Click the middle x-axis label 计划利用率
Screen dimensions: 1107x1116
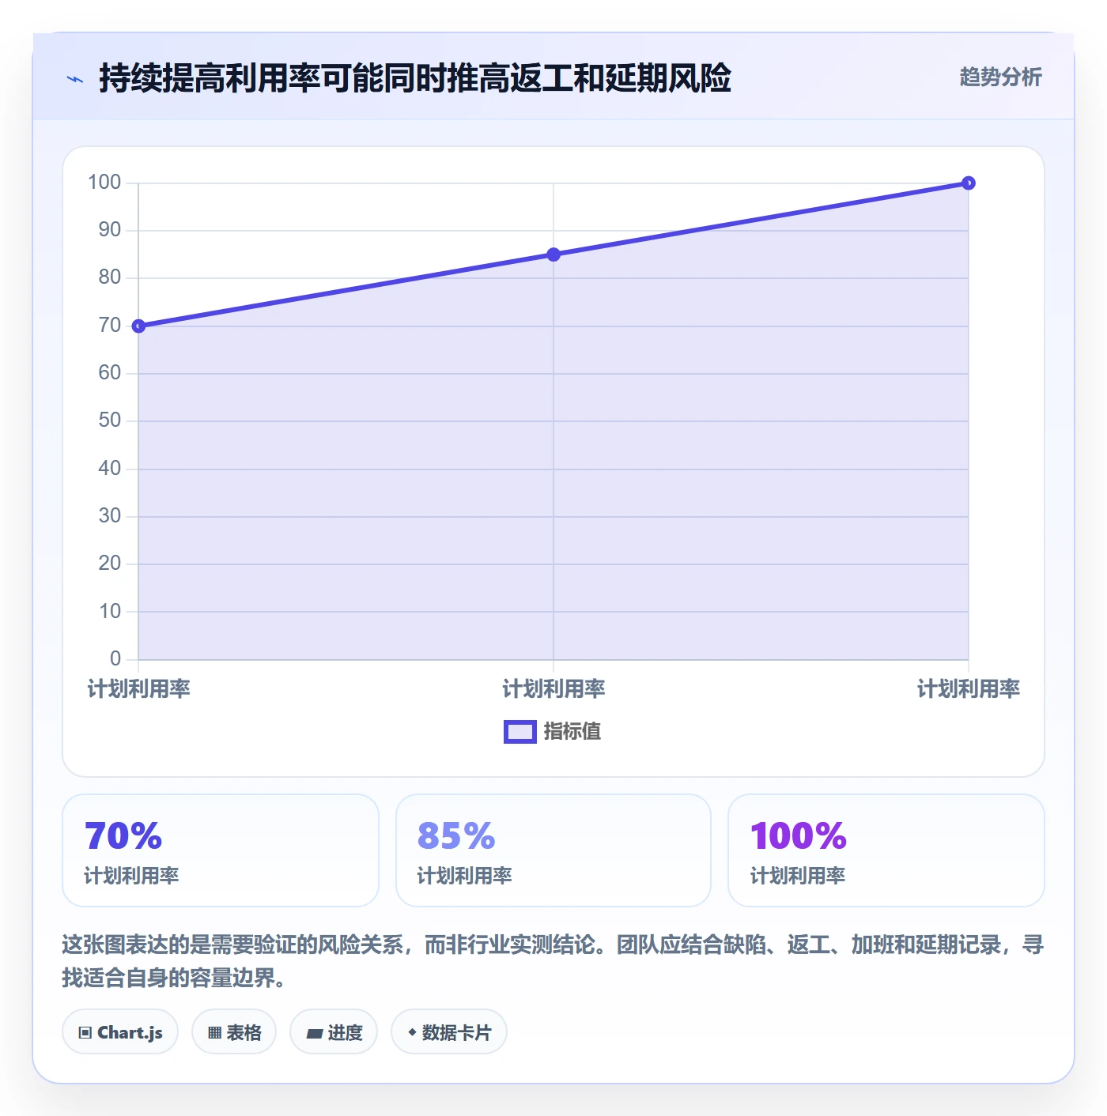(553, 689)
